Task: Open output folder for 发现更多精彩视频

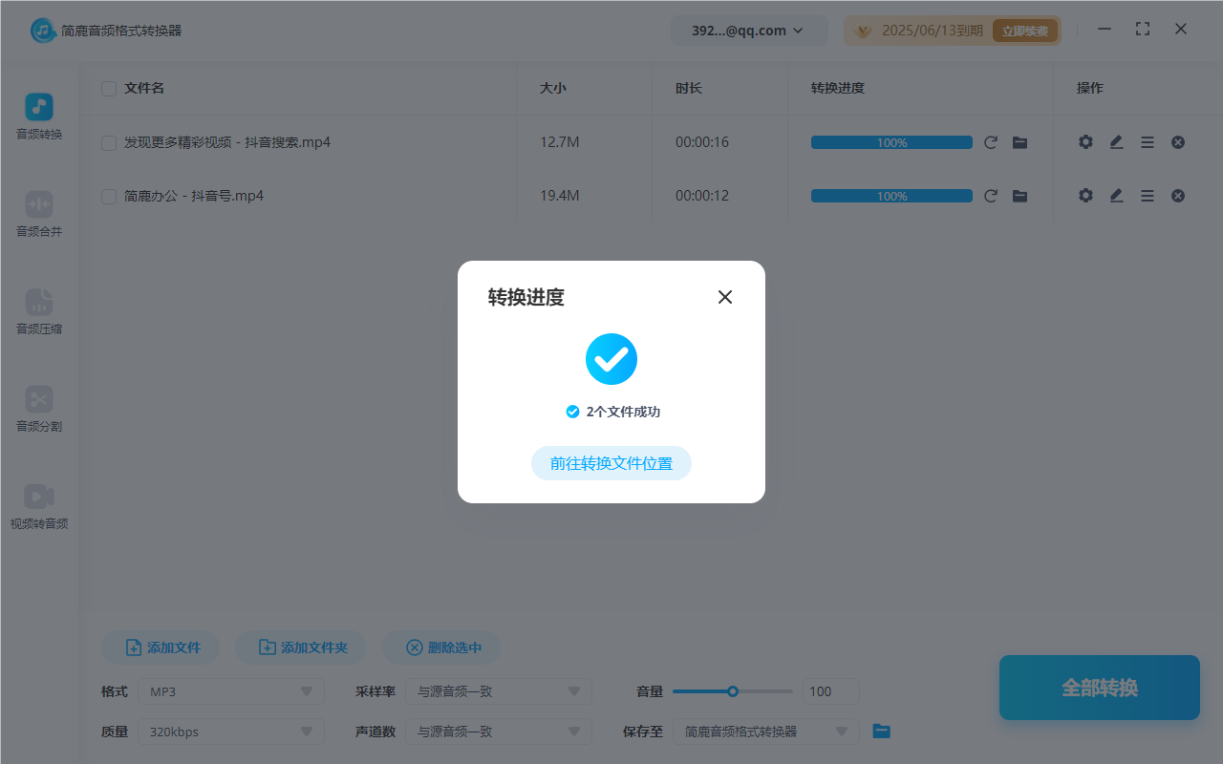Action: [1019, 141]
